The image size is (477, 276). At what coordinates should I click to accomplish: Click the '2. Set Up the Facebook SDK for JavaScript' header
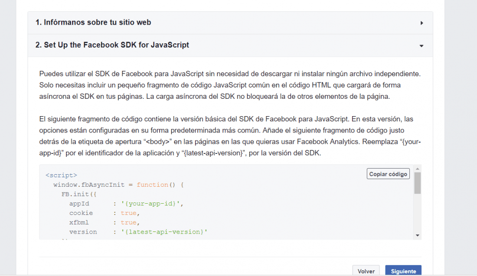pos(230,45)
